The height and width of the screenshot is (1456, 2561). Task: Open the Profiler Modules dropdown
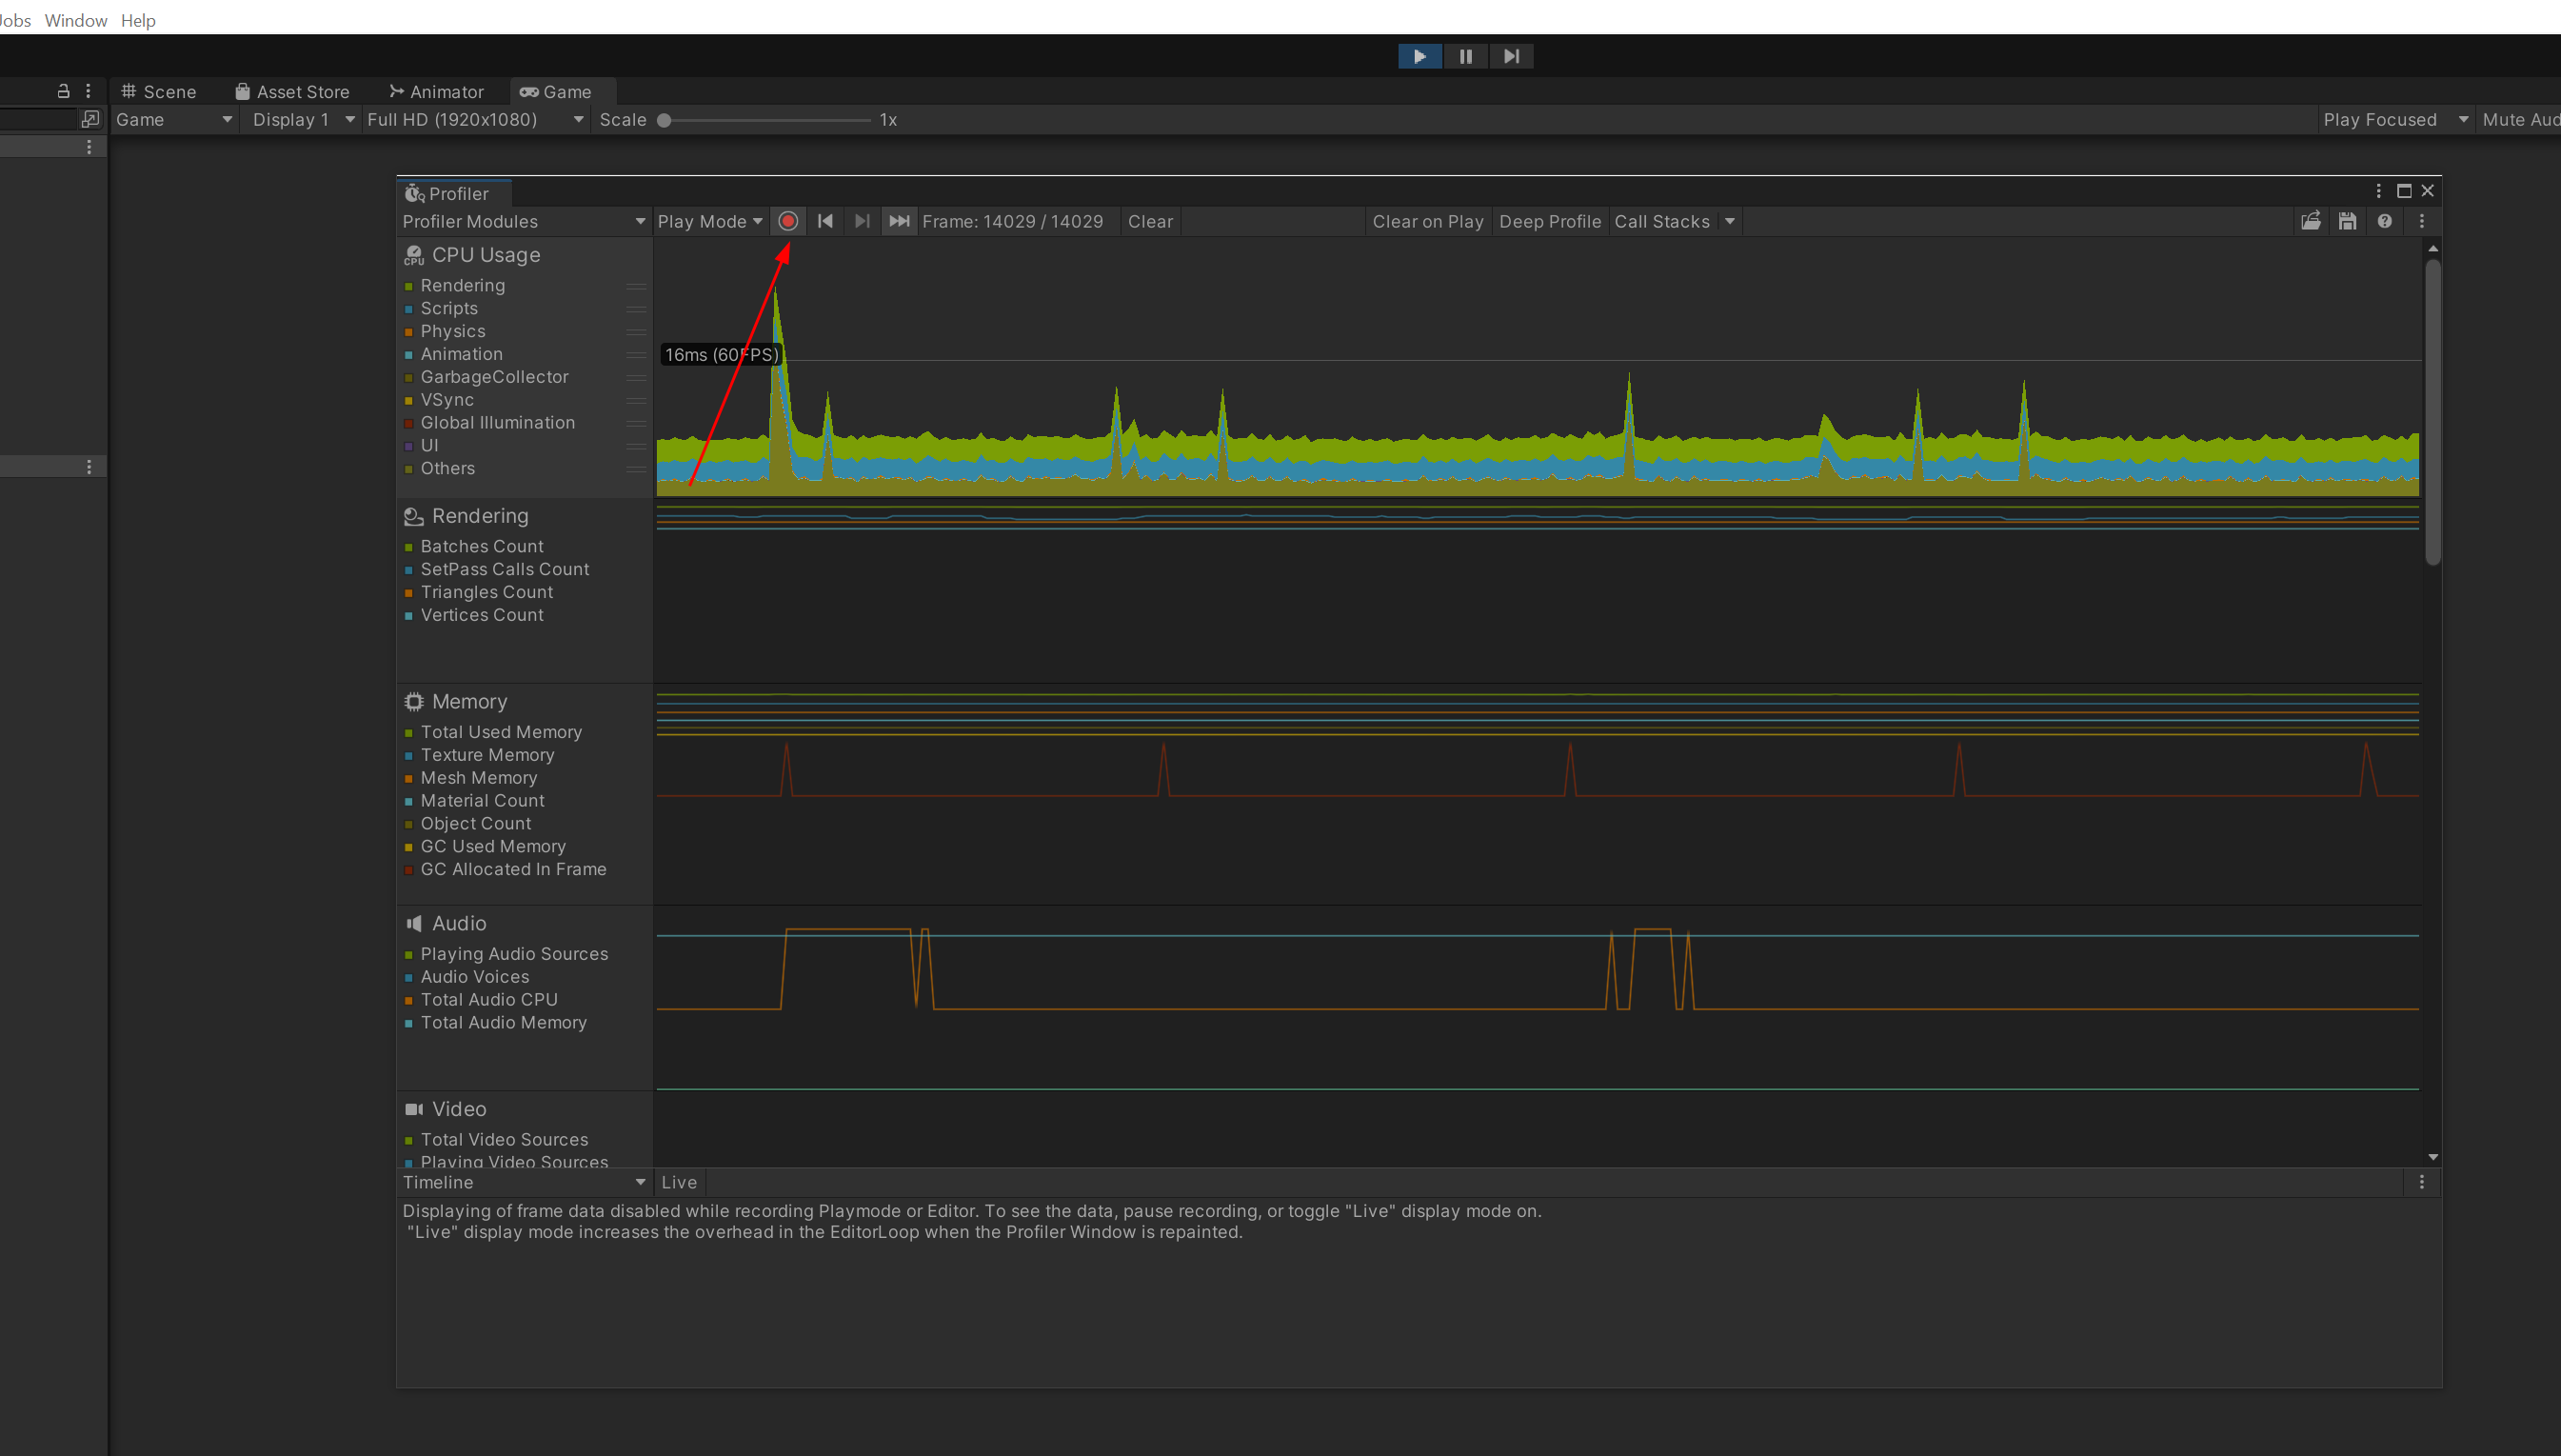[x=523, y=221]
